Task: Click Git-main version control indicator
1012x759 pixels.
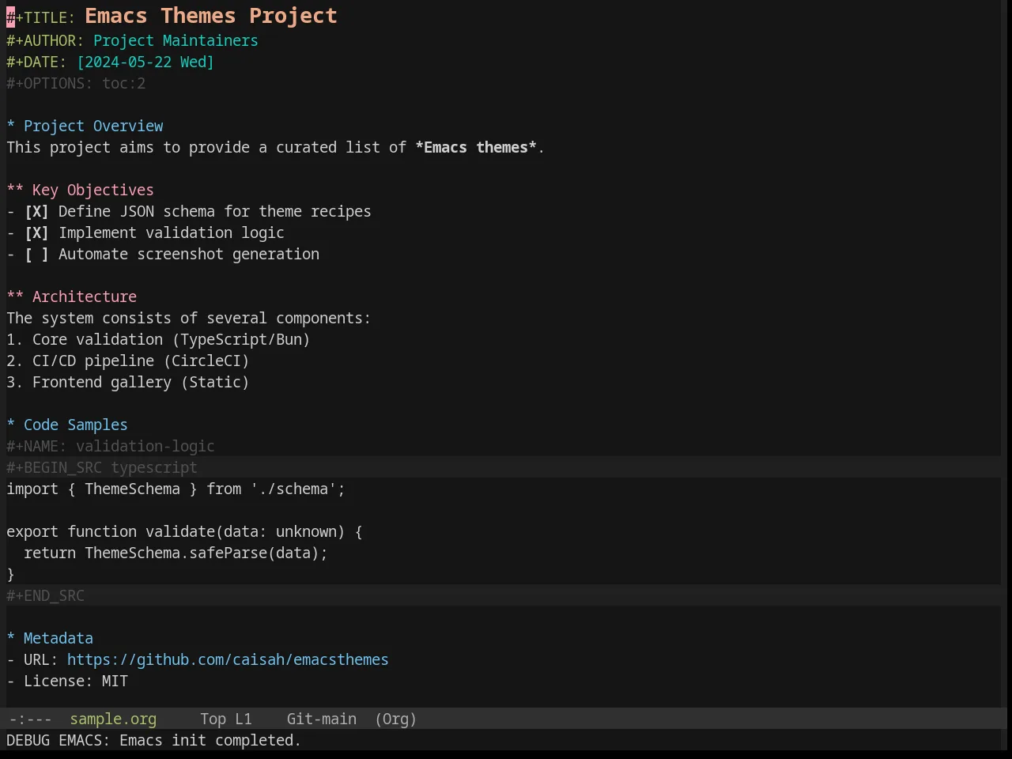Action: point(321,719)
